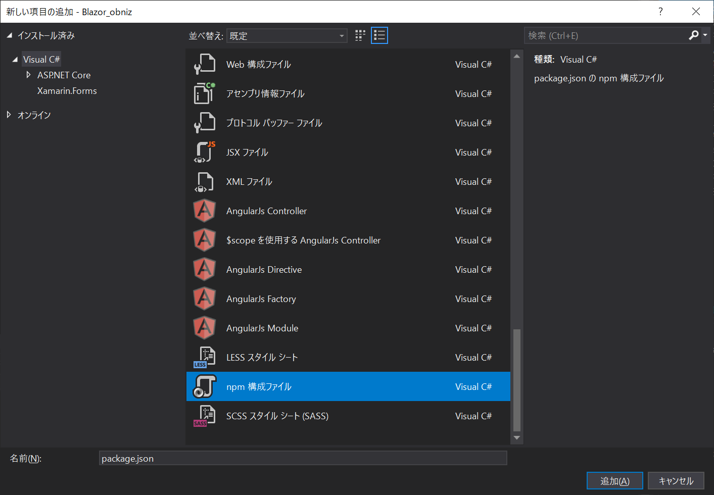Switch to the medium icons list view
This screenshot has height=495, width=714.
pyautogui.click(x=379, y=35)
